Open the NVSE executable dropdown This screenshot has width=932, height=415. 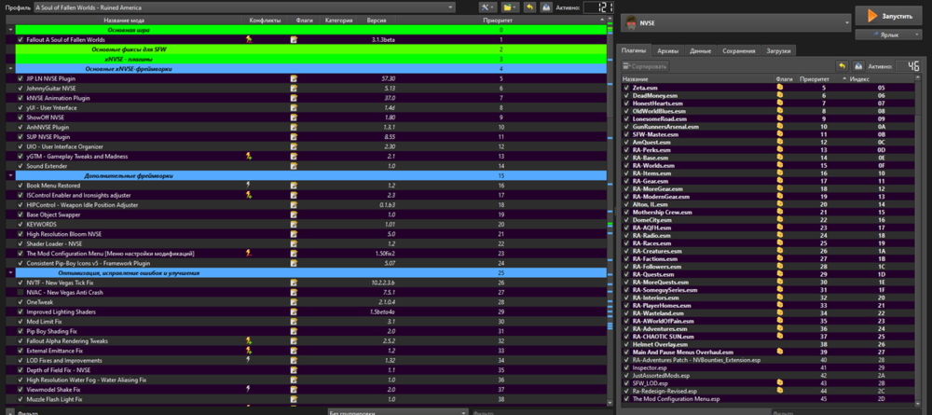pyautogui.click(x=736, y=23)
